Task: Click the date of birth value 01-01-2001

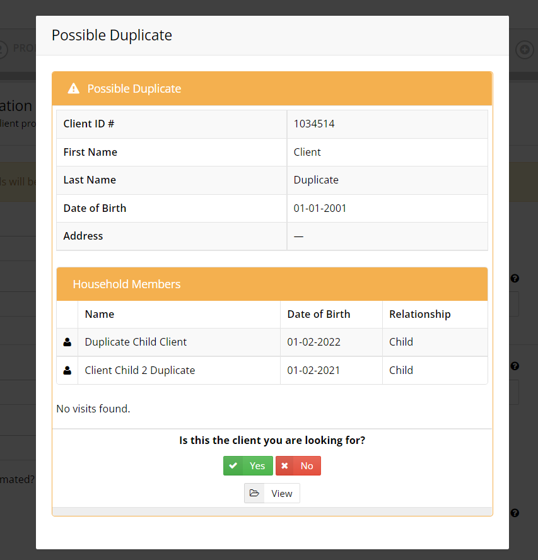Action: [320, 208]
